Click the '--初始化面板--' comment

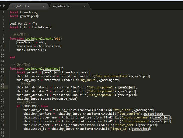click(22, 65)
